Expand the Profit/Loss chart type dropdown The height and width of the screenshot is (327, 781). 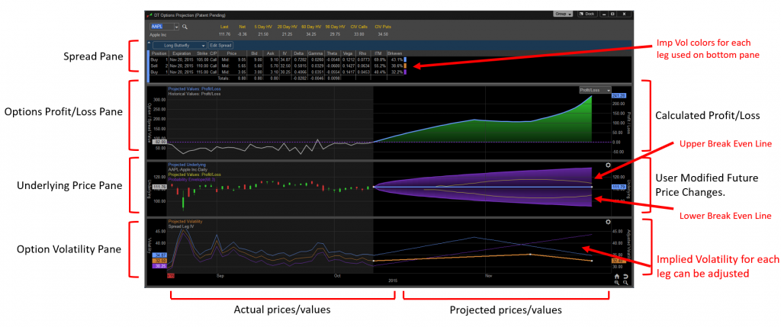click(608, 89)
